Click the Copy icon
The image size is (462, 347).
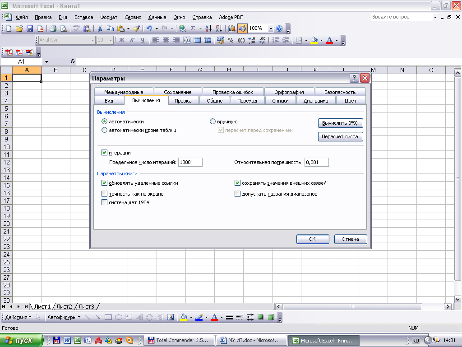(110, 28)
